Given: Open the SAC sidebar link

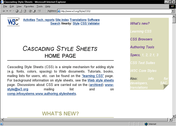Looking at the screenshot, I should coord(164,83).
